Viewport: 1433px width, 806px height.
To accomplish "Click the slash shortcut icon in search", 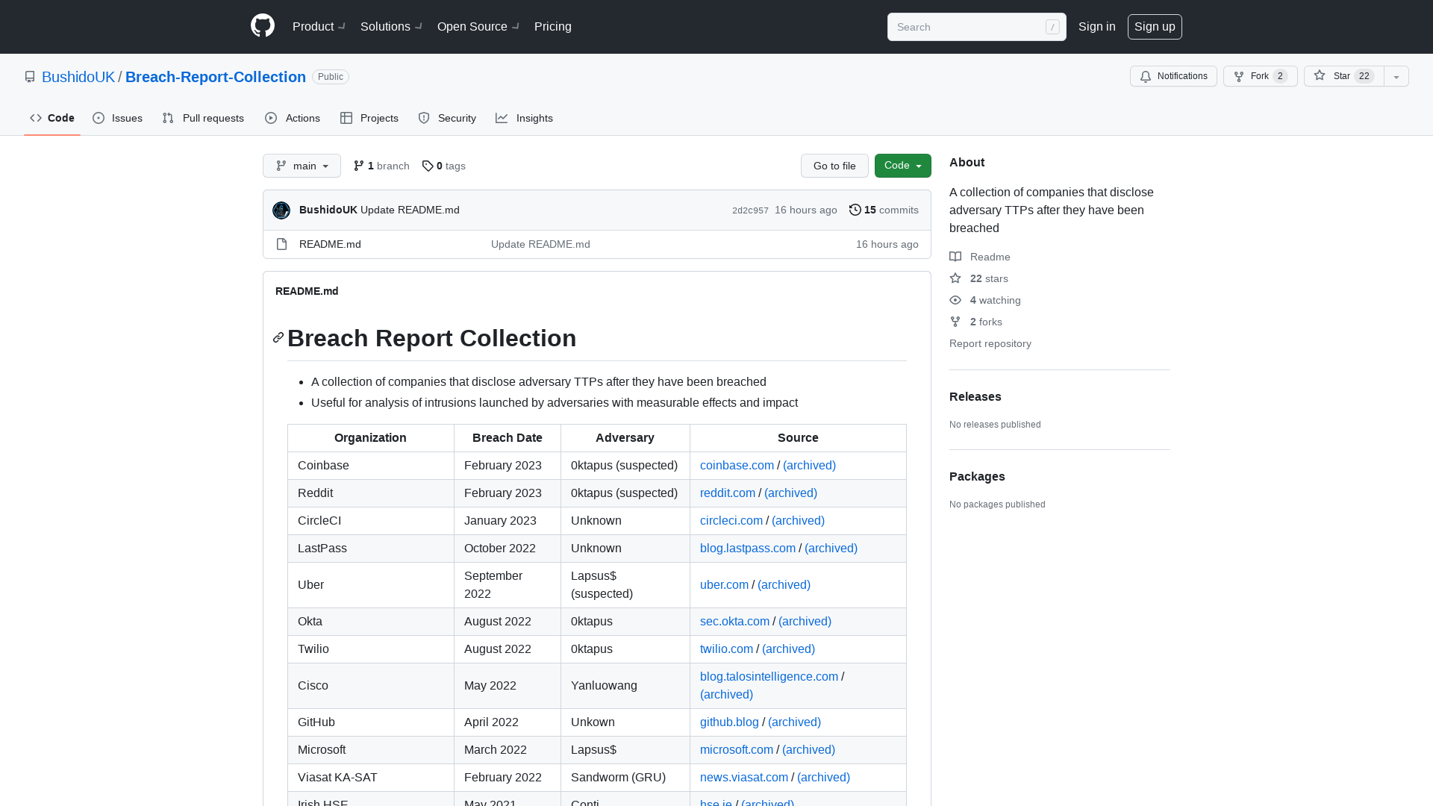I will 1052,27.
